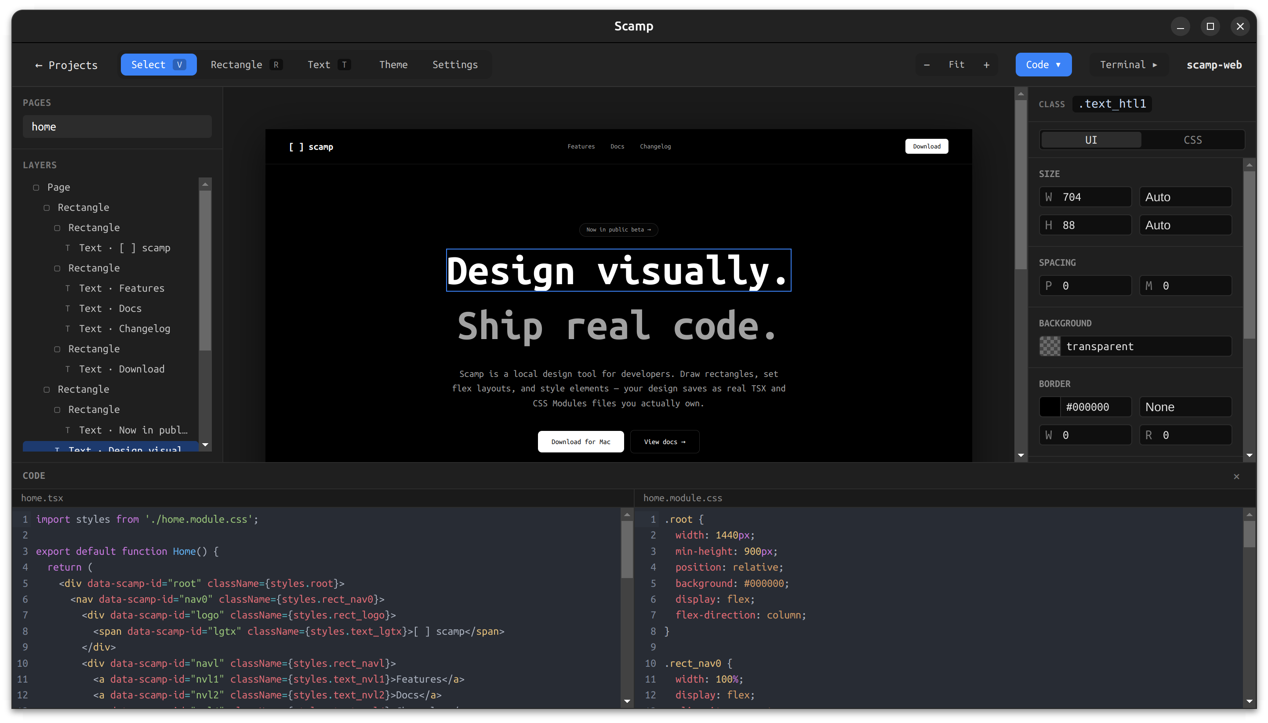Open the width Auto sizing dropdown
Viewport: 1268px width, 723px height.
[x=1185, y=197]
